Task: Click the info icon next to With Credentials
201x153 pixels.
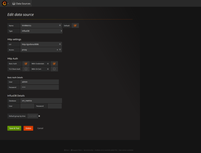Action: (48, 64)
